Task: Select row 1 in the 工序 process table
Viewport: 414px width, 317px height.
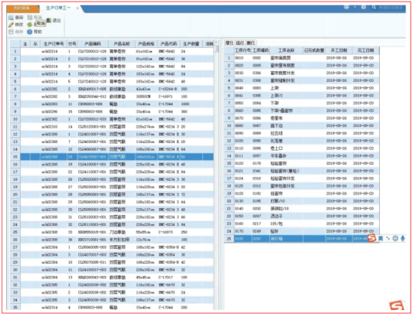Action: (x=302, y=58)
